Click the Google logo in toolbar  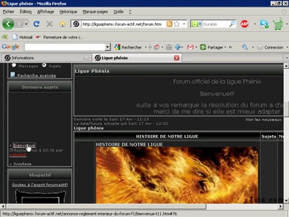(11, 47)
